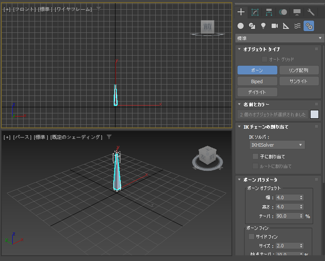
Task: Click the IK チェーンの割り当て rollout grip handle
Action: (316, 127)
